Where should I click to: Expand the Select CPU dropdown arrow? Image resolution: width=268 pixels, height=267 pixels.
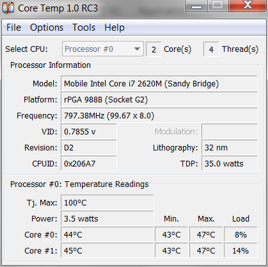point(137,49)
